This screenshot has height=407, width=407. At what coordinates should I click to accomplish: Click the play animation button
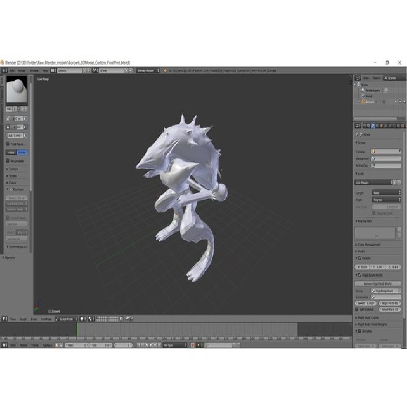151,345
